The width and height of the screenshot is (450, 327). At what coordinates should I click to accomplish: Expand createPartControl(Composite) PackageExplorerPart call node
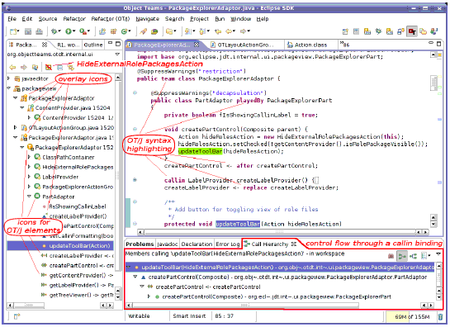tap(149, 296)
